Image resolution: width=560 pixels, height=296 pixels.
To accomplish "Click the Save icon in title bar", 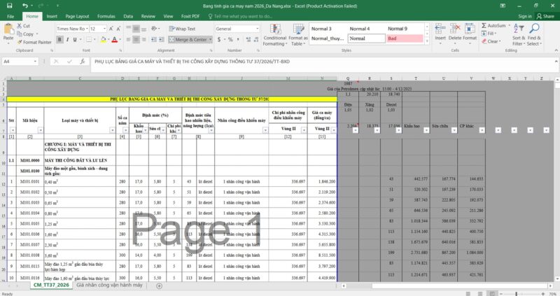I will pos(10,6).
